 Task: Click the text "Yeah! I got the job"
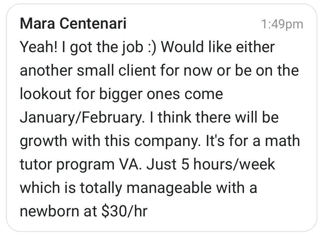pyautogui.click(x=77, y=48)
